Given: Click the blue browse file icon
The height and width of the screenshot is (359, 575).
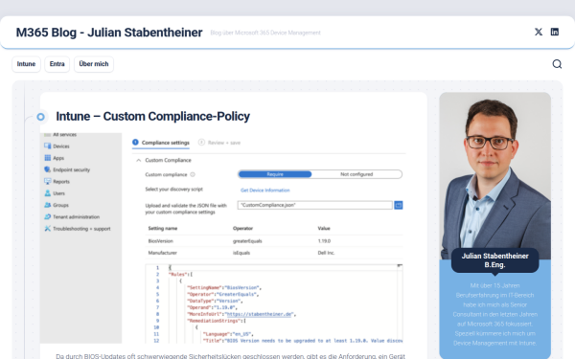Looking at the screenshot, I should [x=399, y=205].
